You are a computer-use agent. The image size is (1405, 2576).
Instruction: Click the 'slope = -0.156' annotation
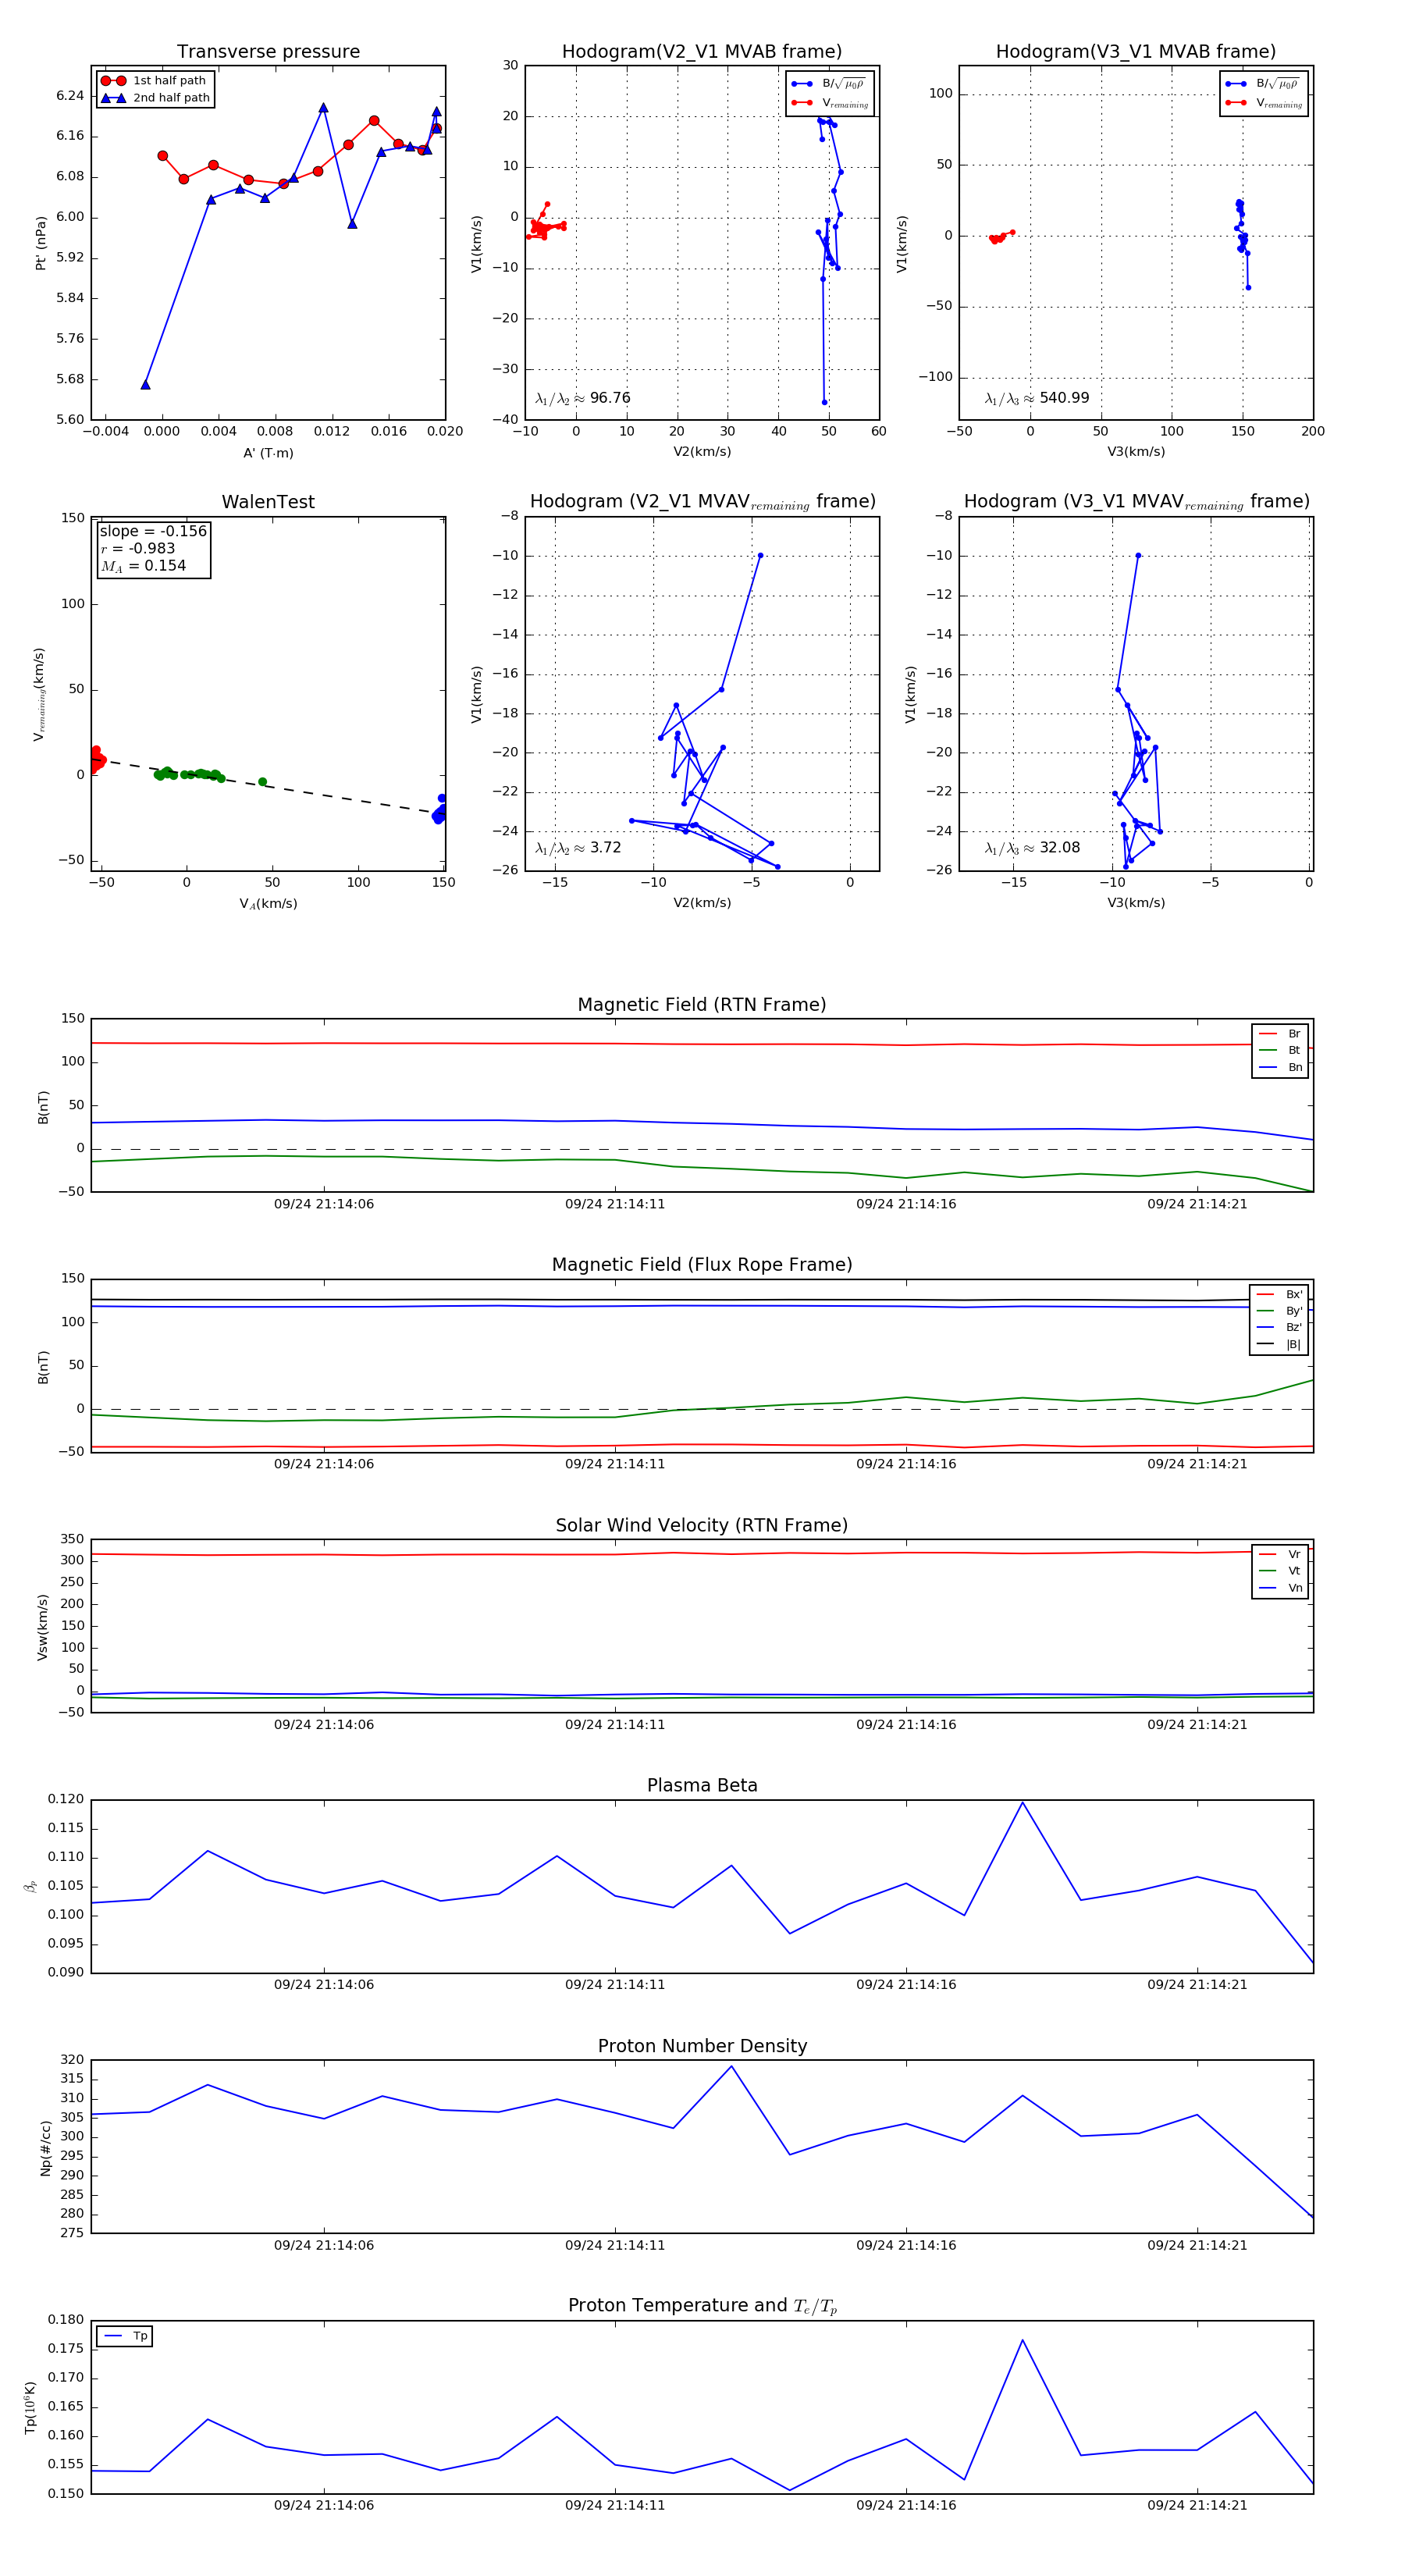153,531
